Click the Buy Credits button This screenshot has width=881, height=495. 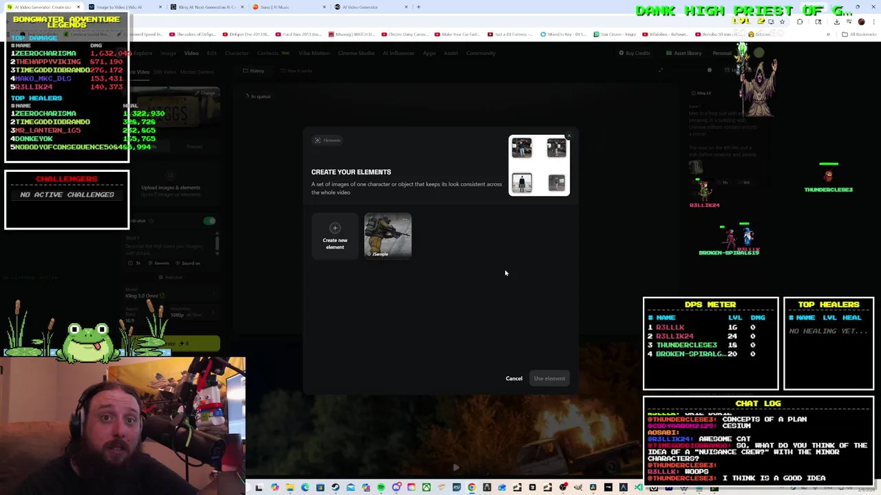point(634,53)
